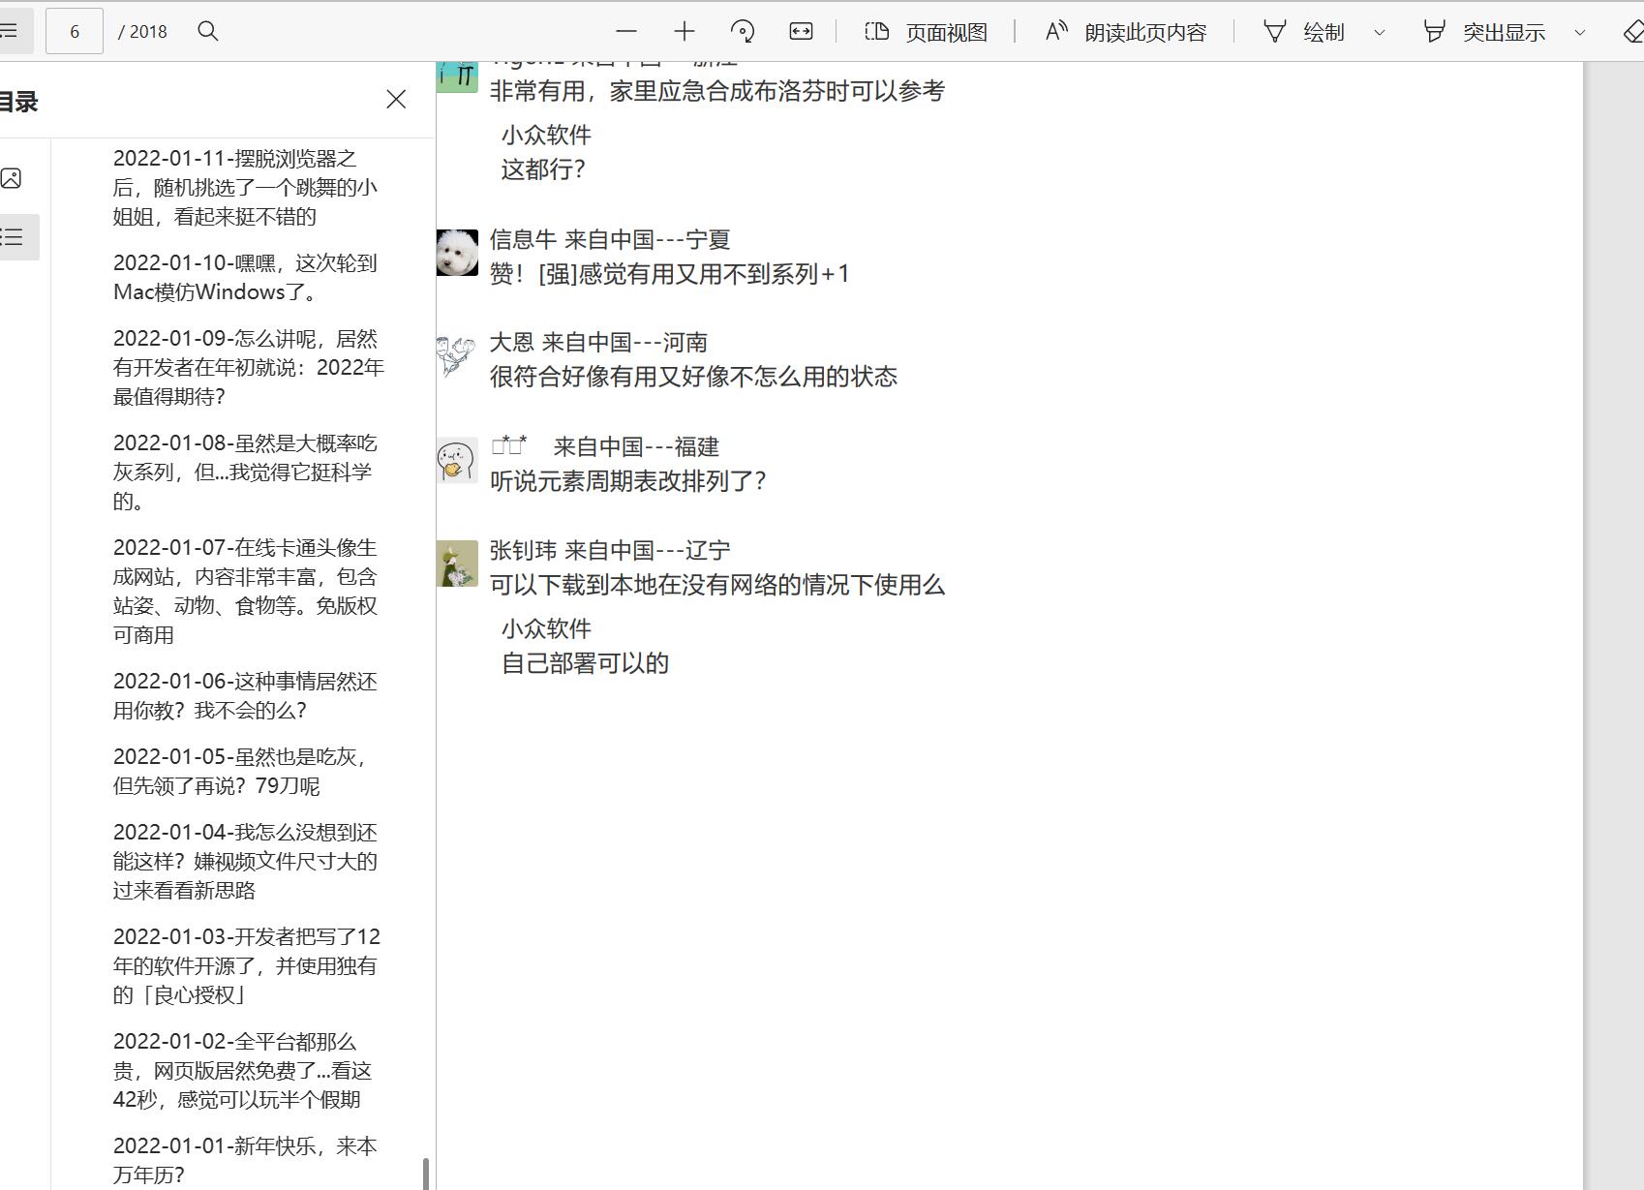Jump to 2022-01-05 bookmark entry

tap(240, 771)
